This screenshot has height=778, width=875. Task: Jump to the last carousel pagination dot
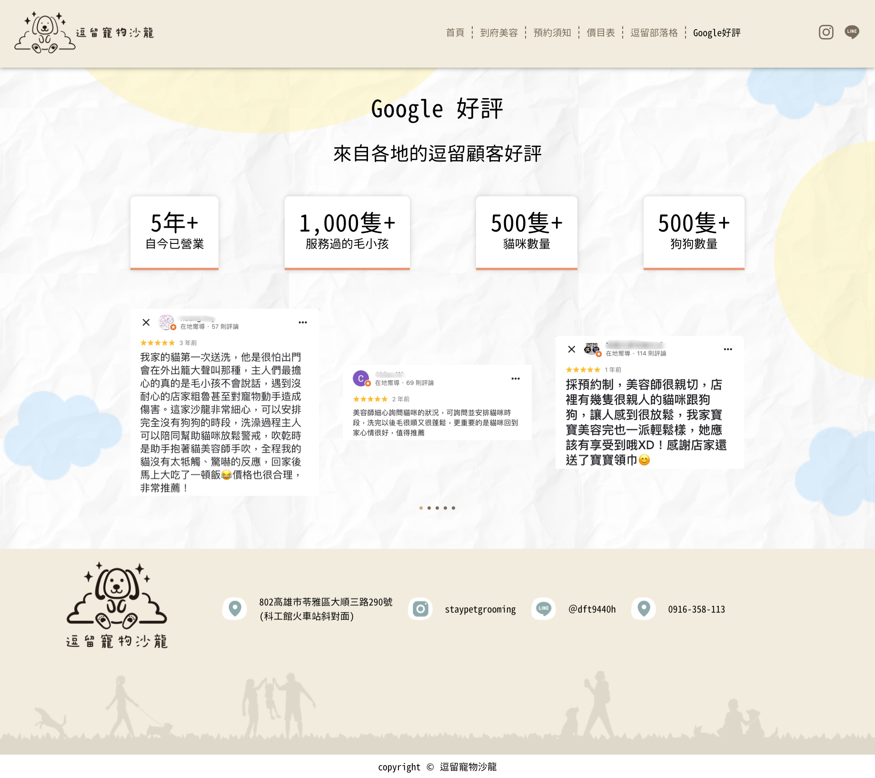pos(453,508)
